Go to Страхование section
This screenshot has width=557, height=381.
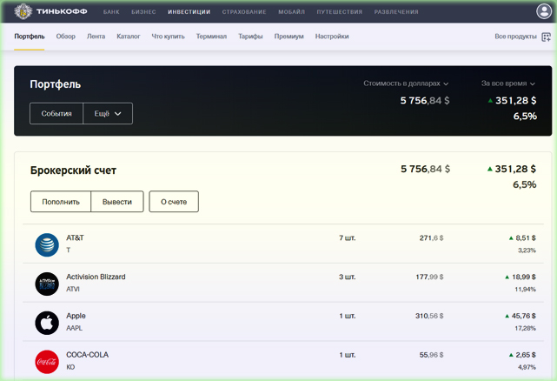click(244, 11)
